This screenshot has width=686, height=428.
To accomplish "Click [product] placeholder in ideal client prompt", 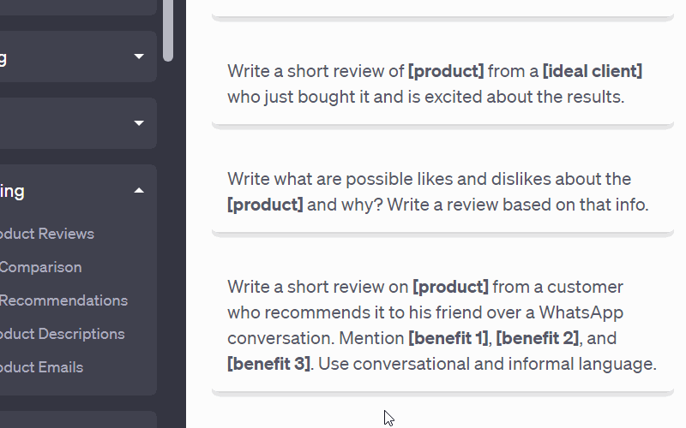I will click(x=446, y=71).
